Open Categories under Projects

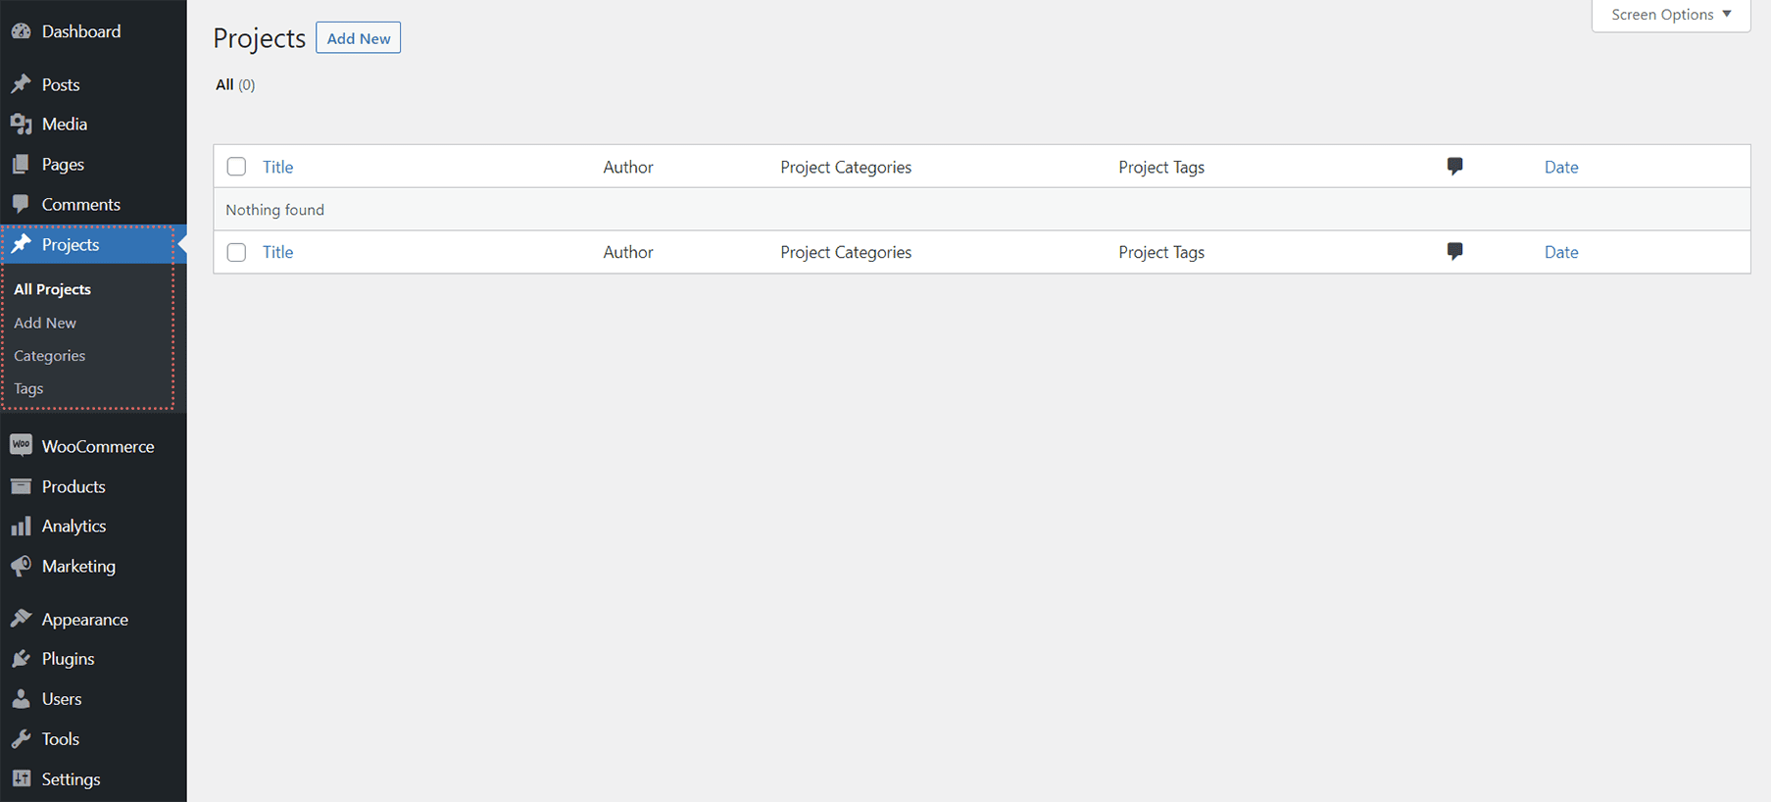[49, 355]
